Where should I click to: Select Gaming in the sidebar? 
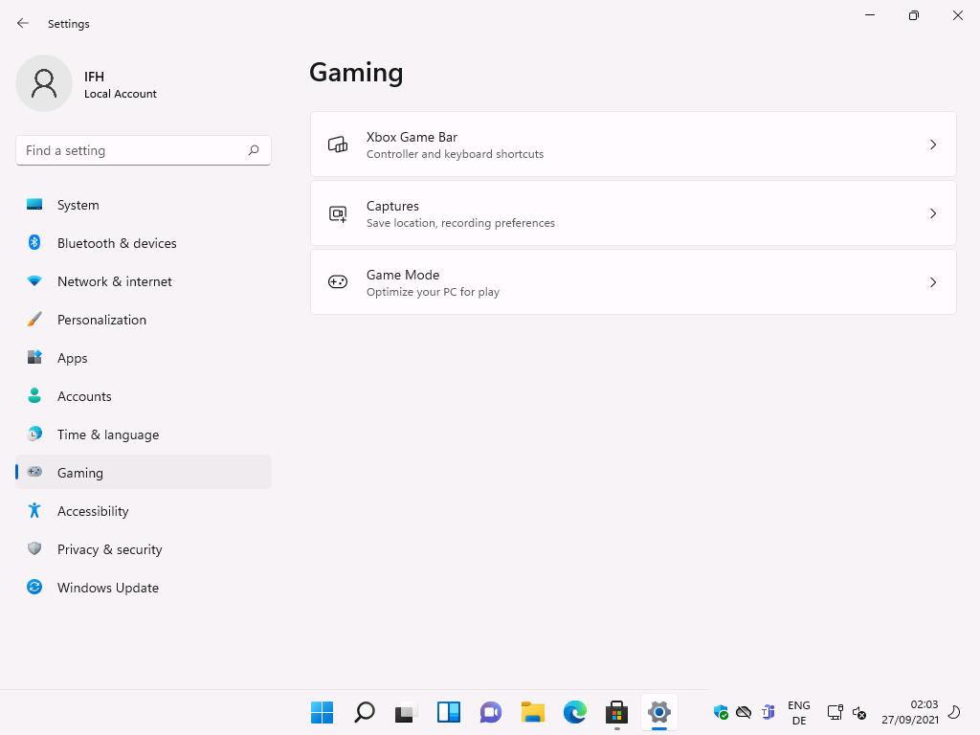(x=144, y=472)
